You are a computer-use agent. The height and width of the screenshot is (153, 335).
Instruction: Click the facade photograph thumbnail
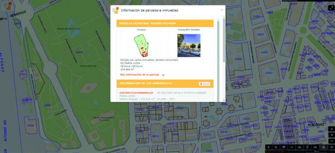pos(189,45)
